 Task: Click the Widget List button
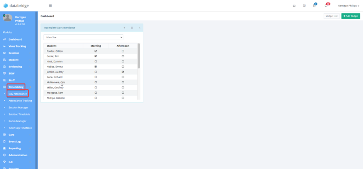[x=331, y=16]
